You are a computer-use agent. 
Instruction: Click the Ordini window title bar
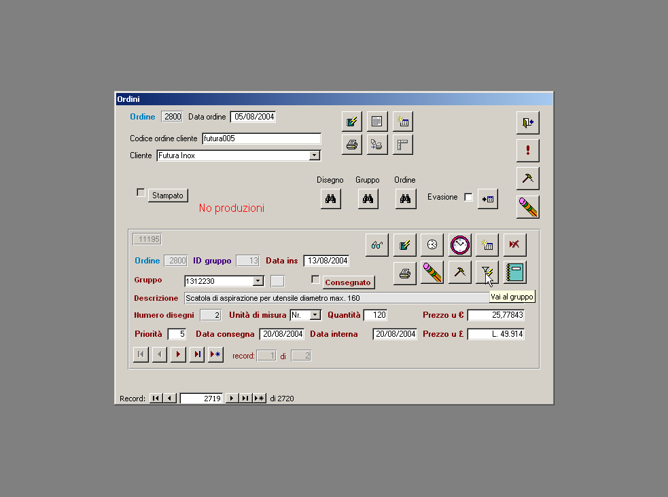334,98
